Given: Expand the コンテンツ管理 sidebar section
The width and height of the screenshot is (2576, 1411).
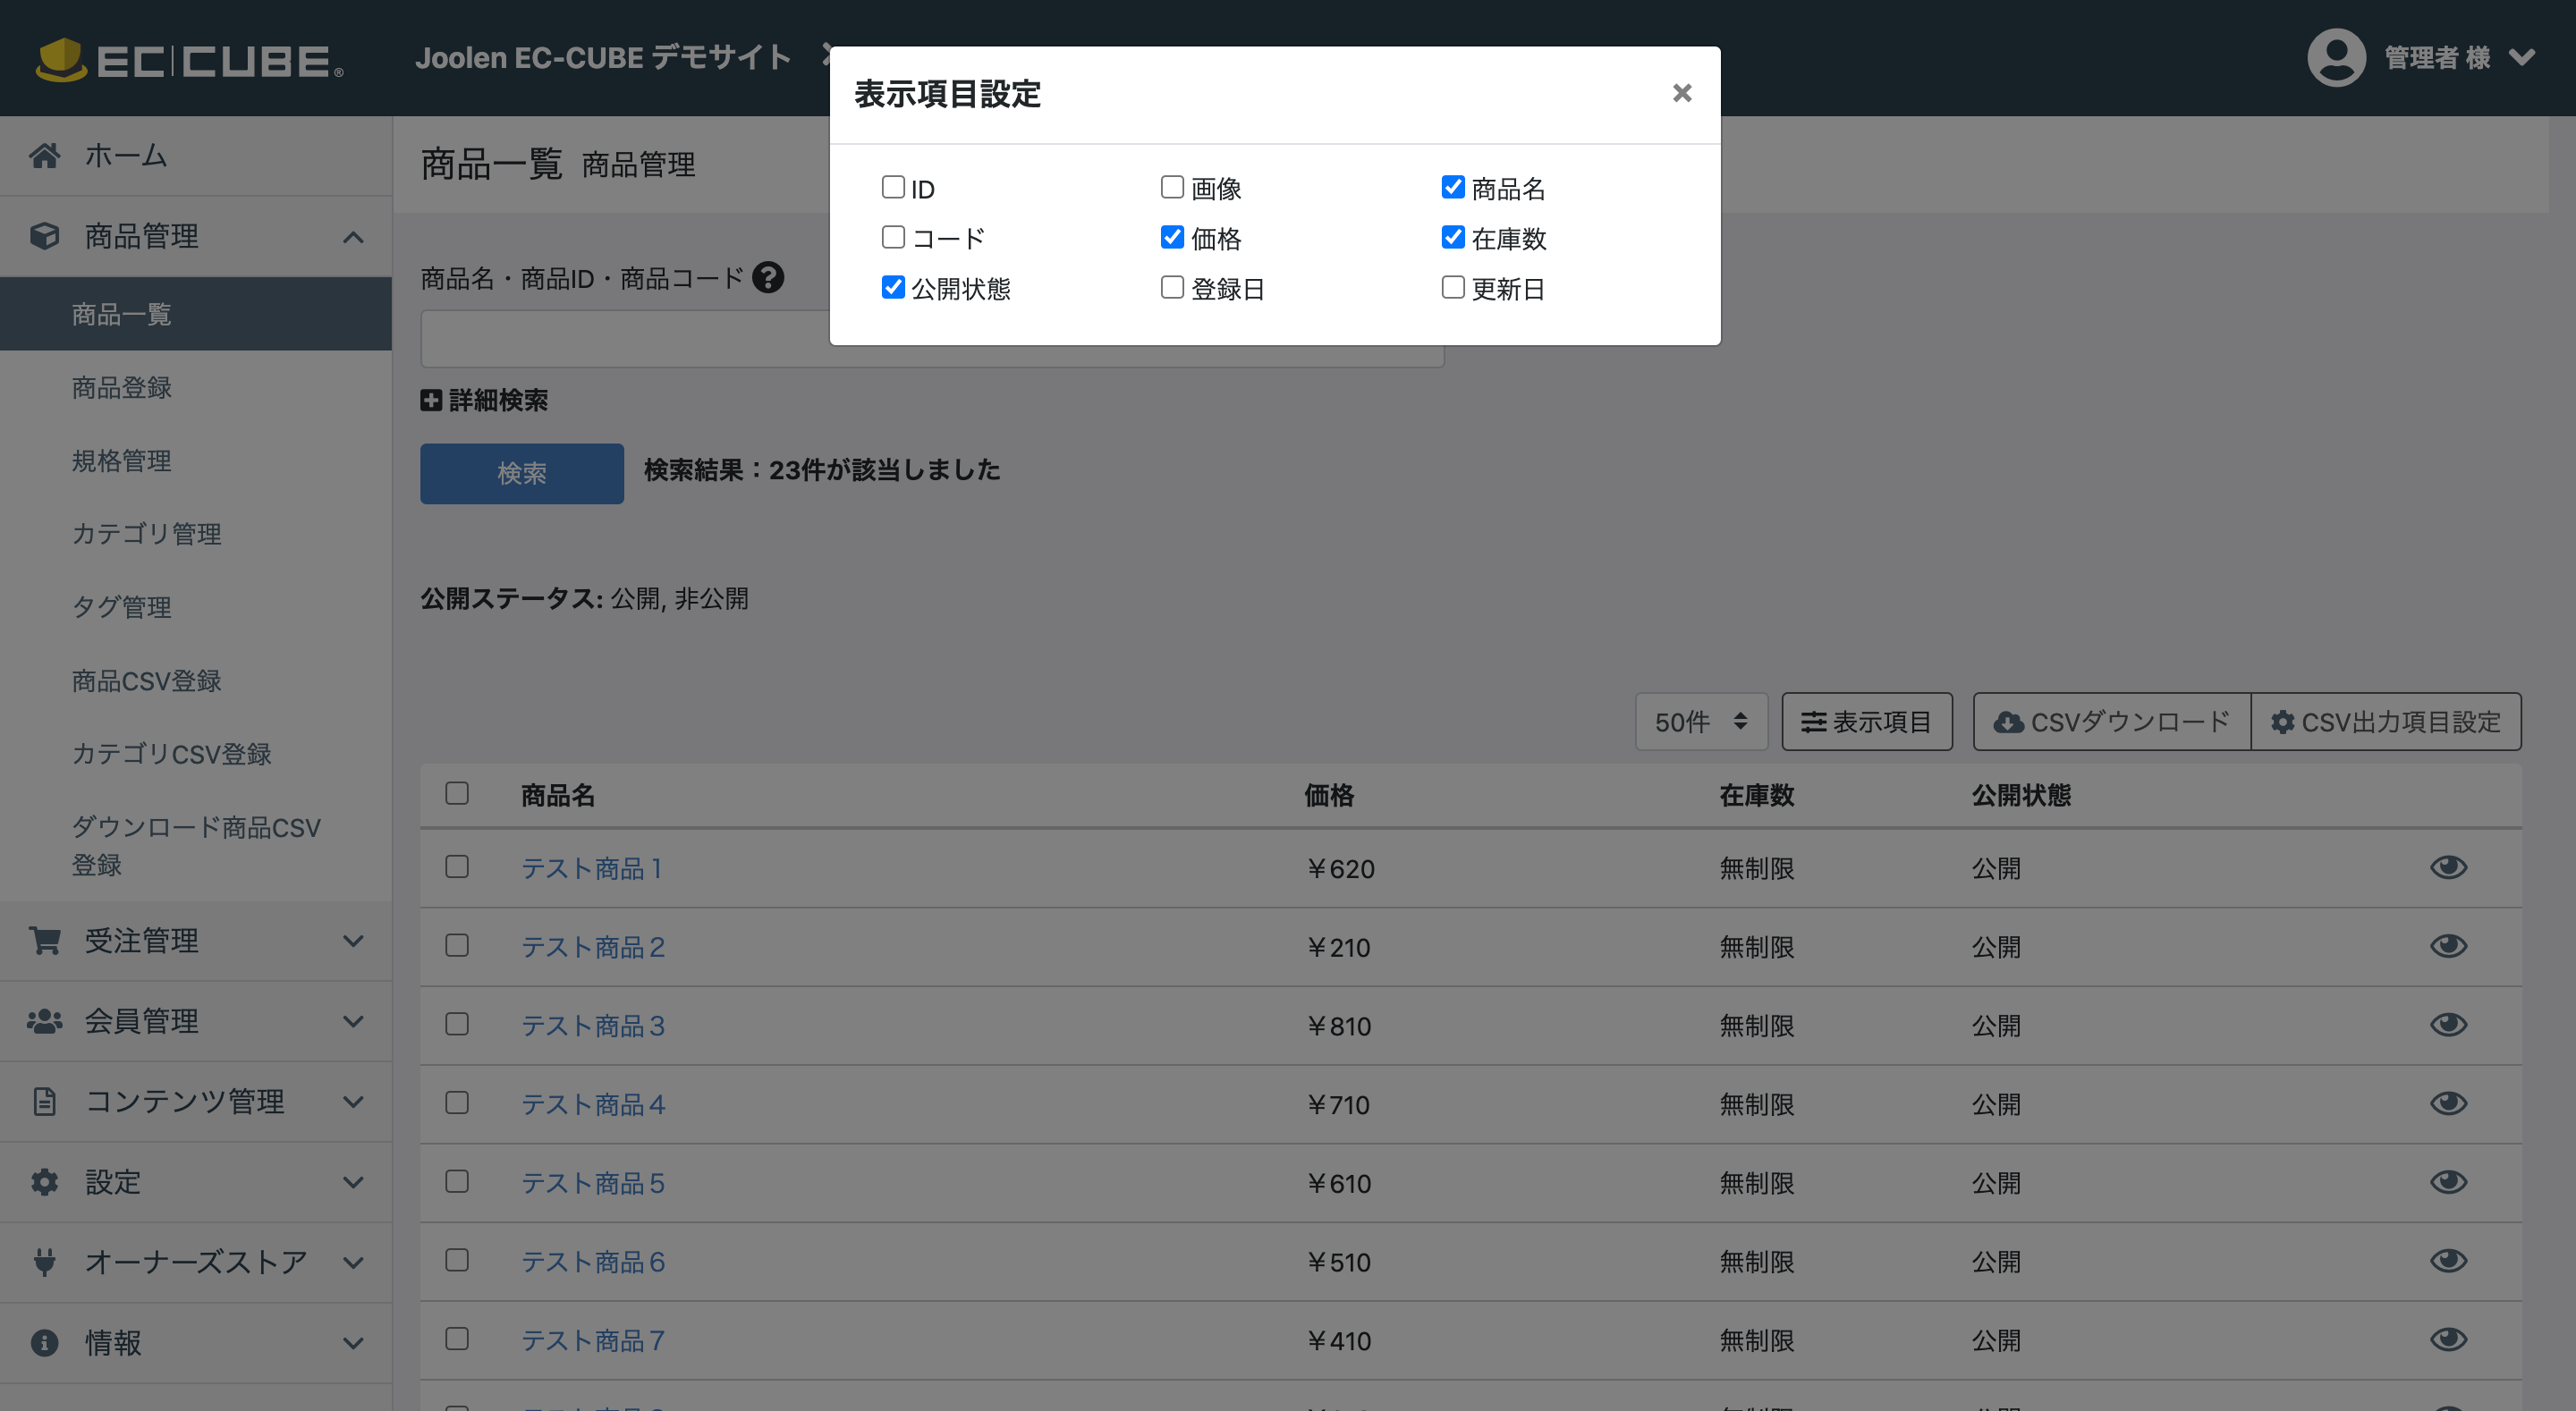Looking at the screenshot, I should click(x=353, y=1102).
